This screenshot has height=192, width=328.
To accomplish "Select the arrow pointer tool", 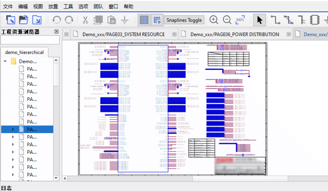I will (x=259, y=20).
